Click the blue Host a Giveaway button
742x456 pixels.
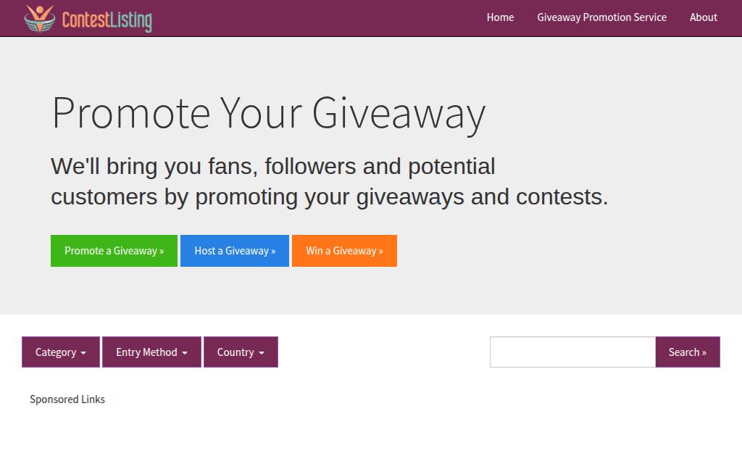click(x=235, y=251)
